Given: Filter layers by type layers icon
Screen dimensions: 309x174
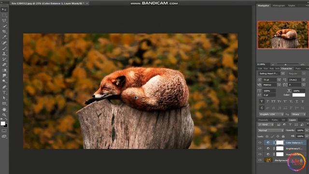Looking at the screenshot, I should [290, 125].
